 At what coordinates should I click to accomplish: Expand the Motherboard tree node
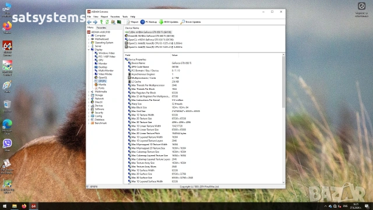pyautogui.click(x=89, y=39)
